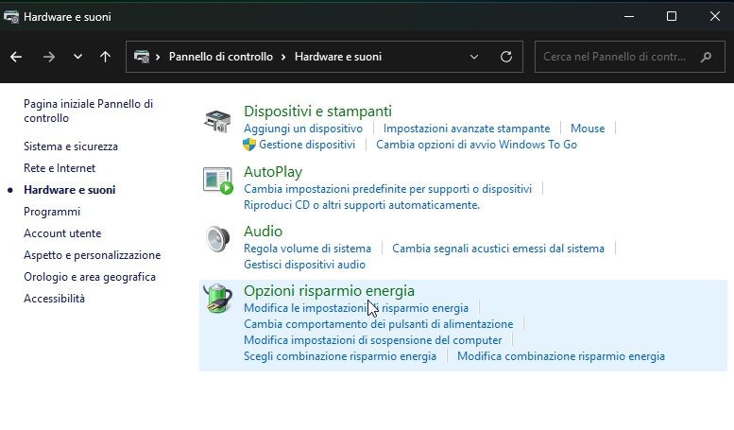Click the search magnifier icon
Image resolution: width=734 pixels, height=430 pixels.
[707, 57]
